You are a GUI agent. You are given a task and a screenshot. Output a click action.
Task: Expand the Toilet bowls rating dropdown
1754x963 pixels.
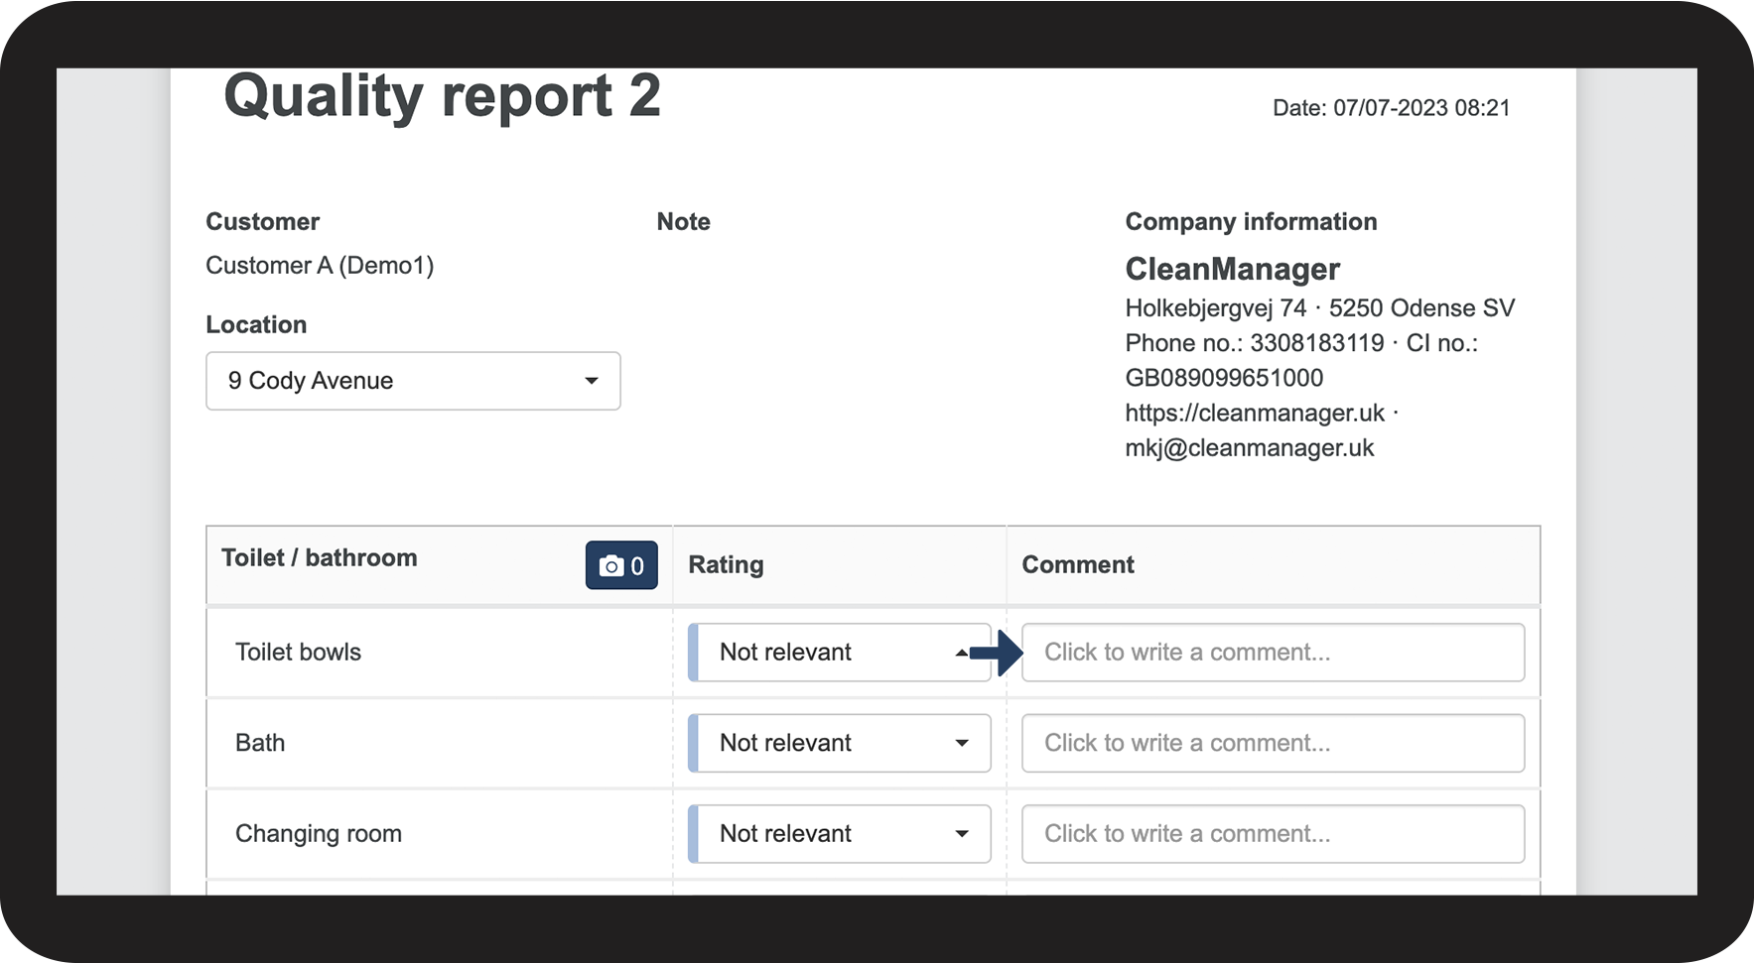click(840, 653)
